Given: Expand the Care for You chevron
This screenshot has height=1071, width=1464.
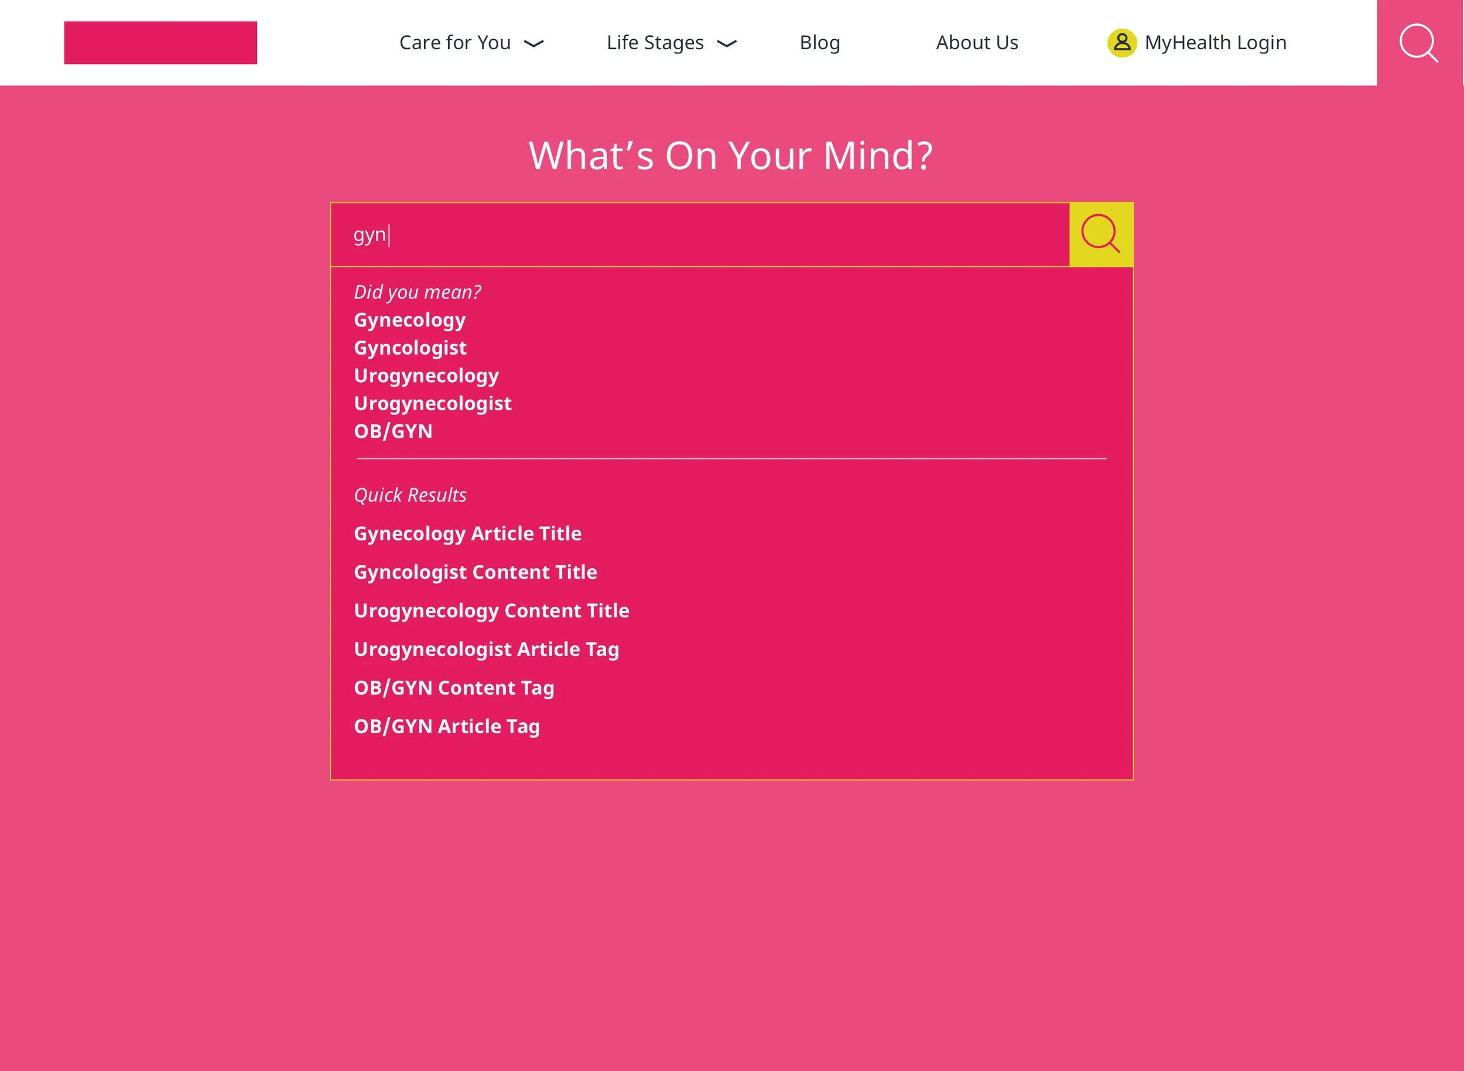Looking at the screenshot, I should [x=533, y=43].
